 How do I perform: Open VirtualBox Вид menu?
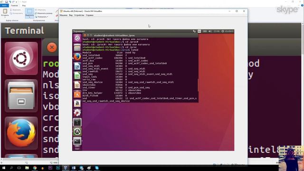(x=71, y=15)
